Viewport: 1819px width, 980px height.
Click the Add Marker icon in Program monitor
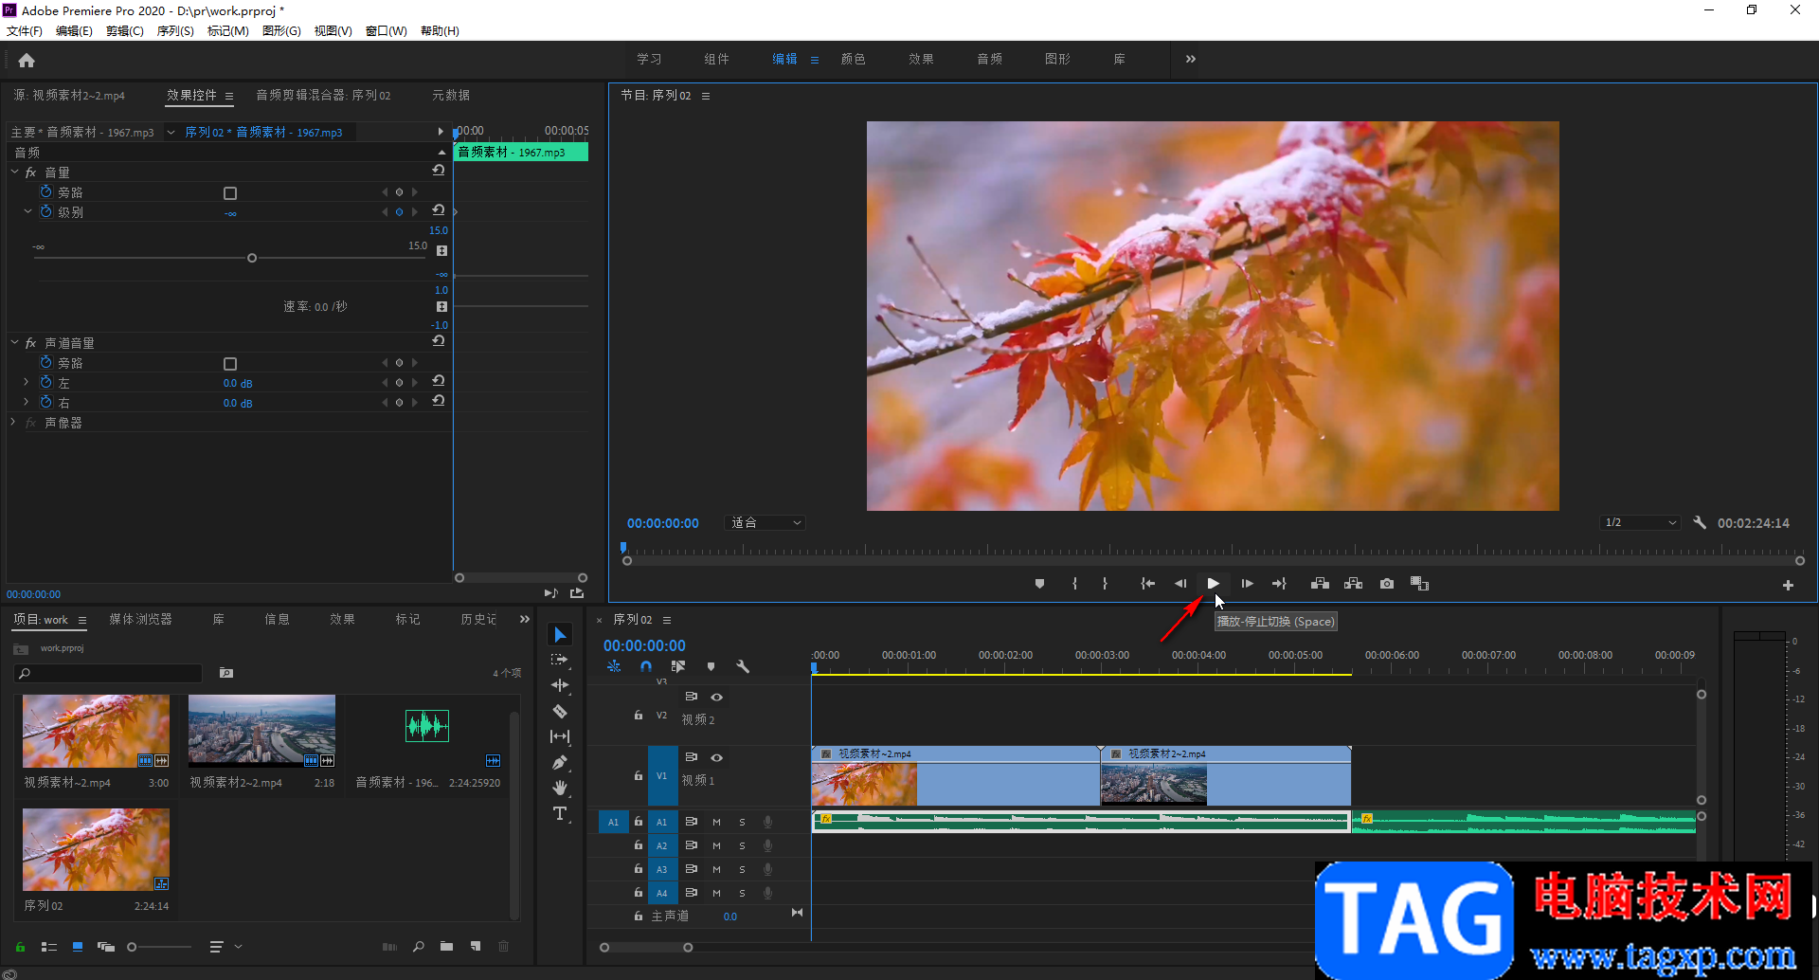(x=1039, y=584)
